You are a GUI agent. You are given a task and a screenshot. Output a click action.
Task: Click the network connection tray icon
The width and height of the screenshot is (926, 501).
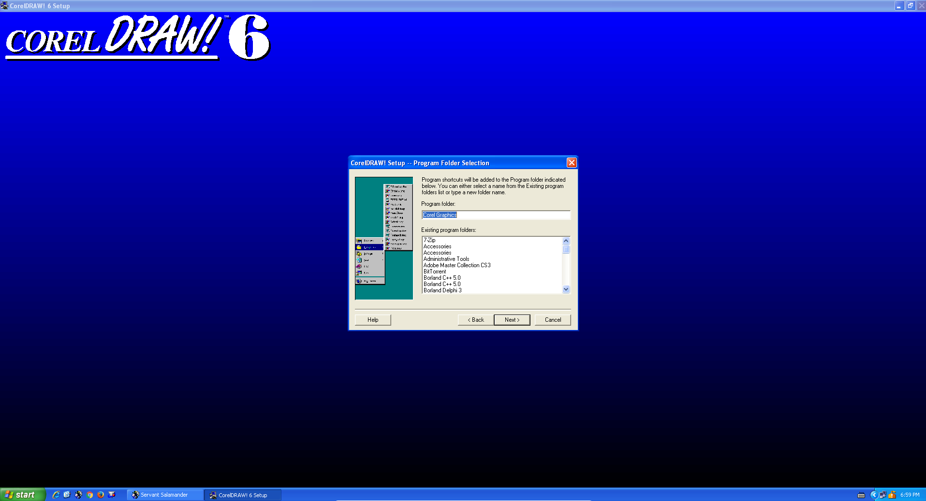[882, 495]
